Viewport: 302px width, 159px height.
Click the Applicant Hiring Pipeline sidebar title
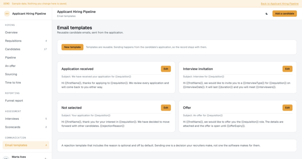[x=29, y=14]
